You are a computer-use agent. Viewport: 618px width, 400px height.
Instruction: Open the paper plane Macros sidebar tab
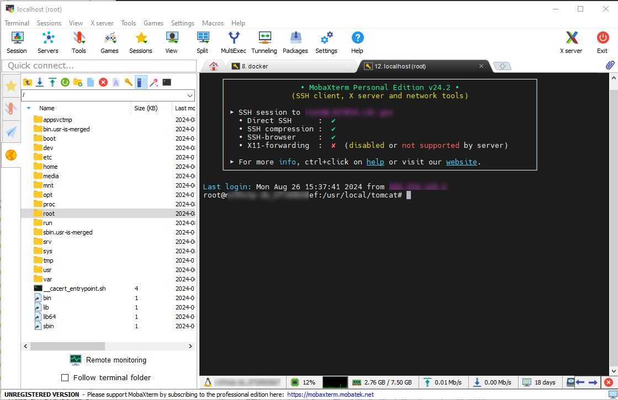[11, 132]
